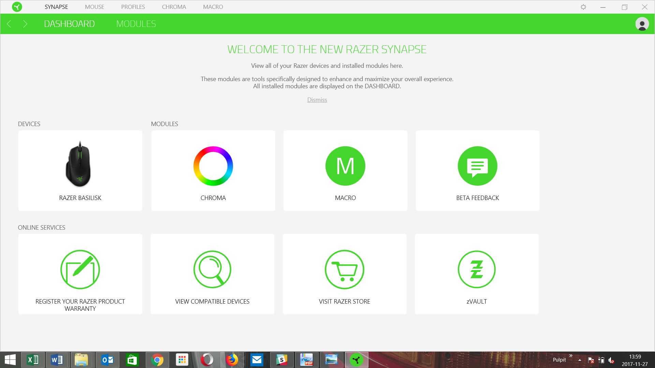This screenshot has width=655, height=368.
Task: Open the Beta Feedback speech bubble icon
Action: click(477, 166)
